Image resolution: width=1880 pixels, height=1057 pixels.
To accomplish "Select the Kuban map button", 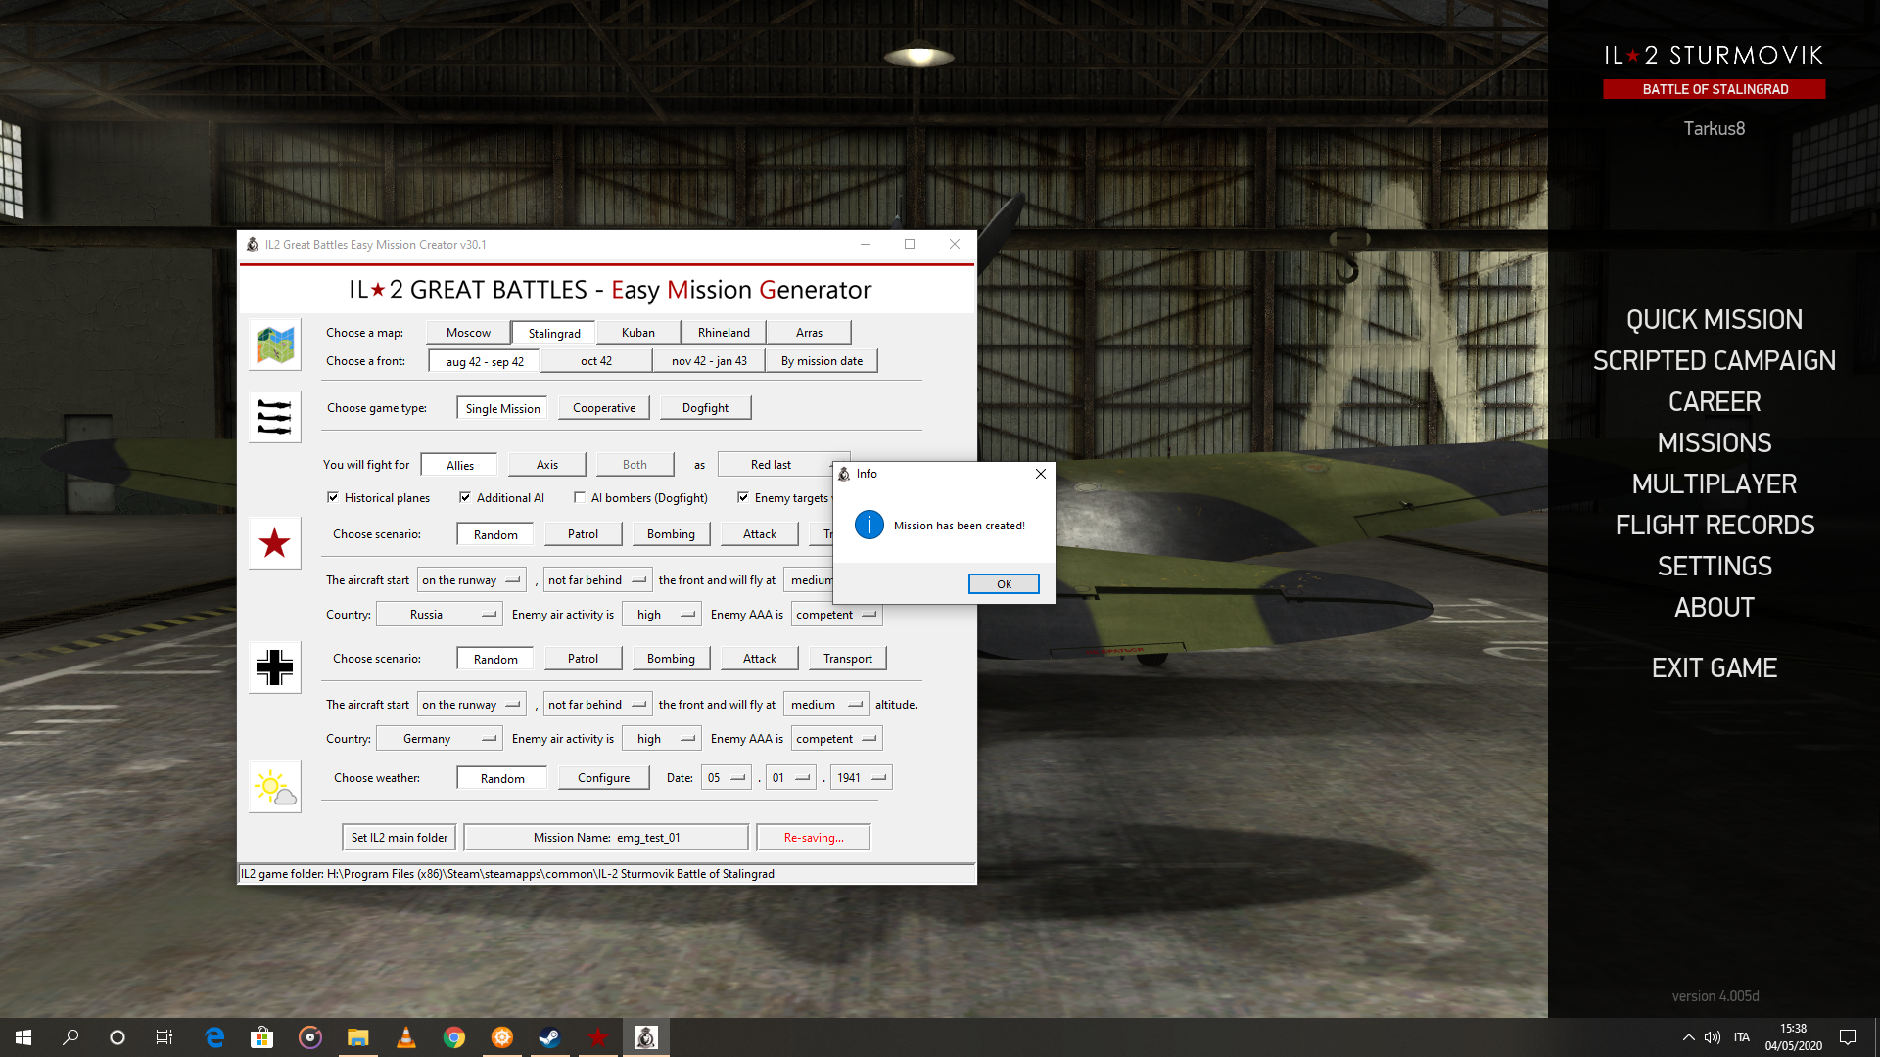I will pos(638,333).
